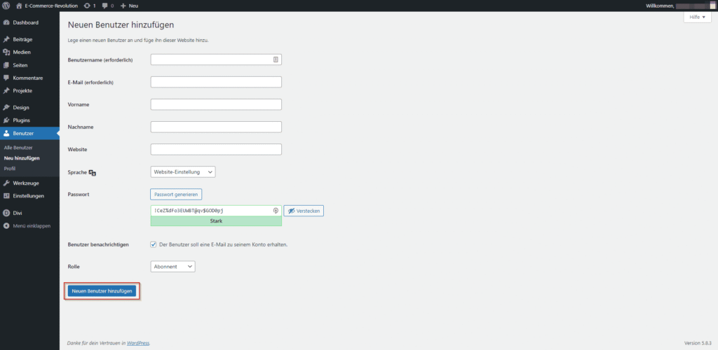Click the Plugins plug icon
718x350 pixels.
coord(6,120)
